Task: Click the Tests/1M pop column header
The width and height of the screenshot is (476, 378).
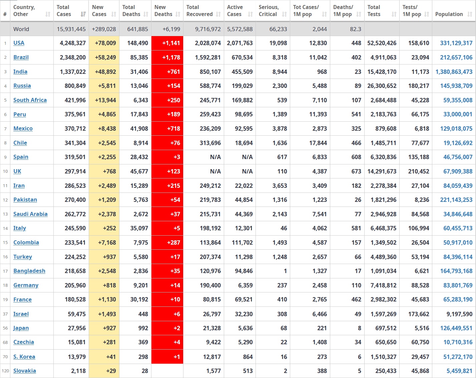Action: (x=412, y=11)
